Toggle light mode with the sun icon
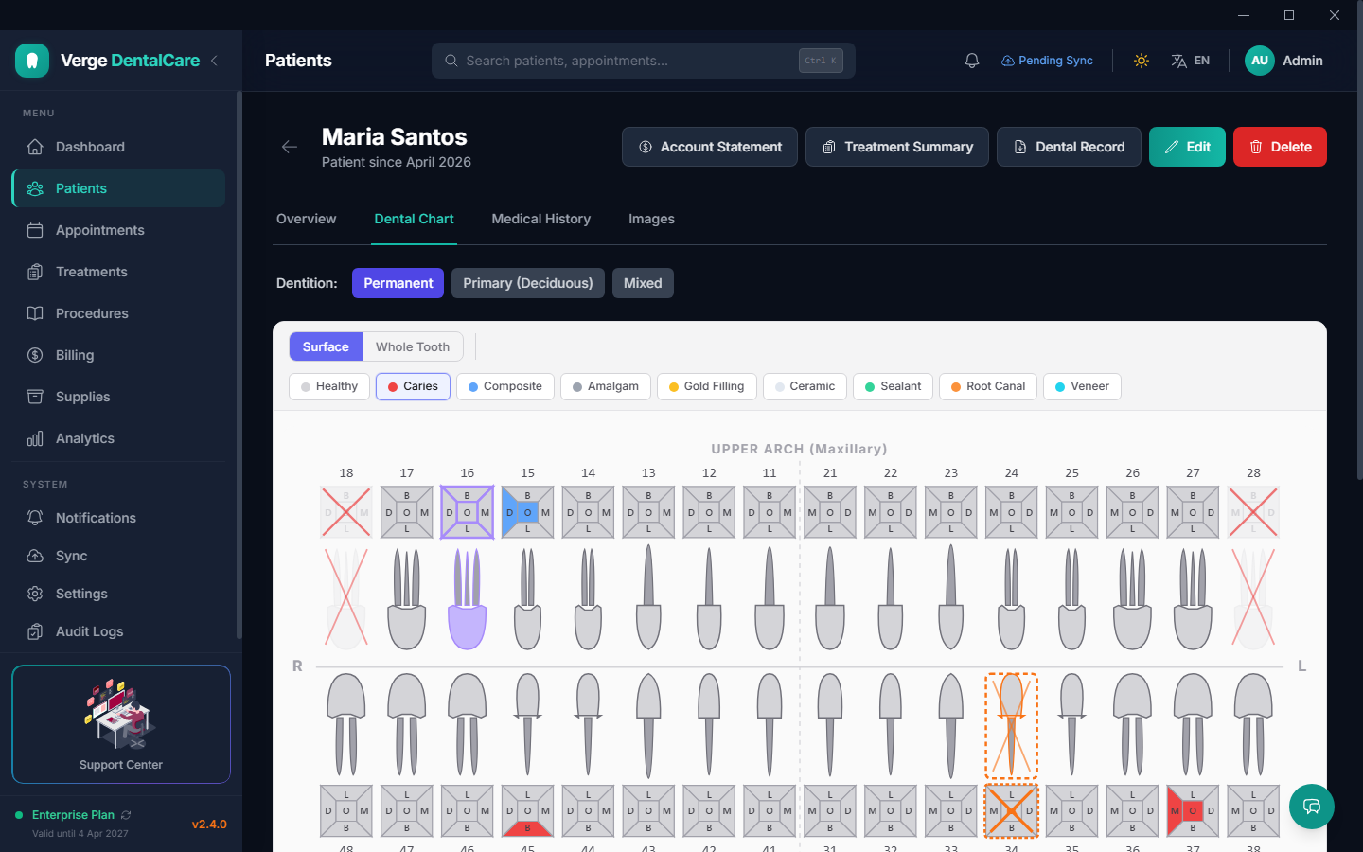 pyautogui.click(x=1142, y=61)
